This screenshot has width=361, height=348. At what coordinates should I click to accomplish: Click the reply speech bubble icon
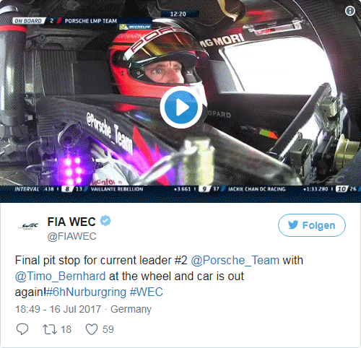point(22,329)
